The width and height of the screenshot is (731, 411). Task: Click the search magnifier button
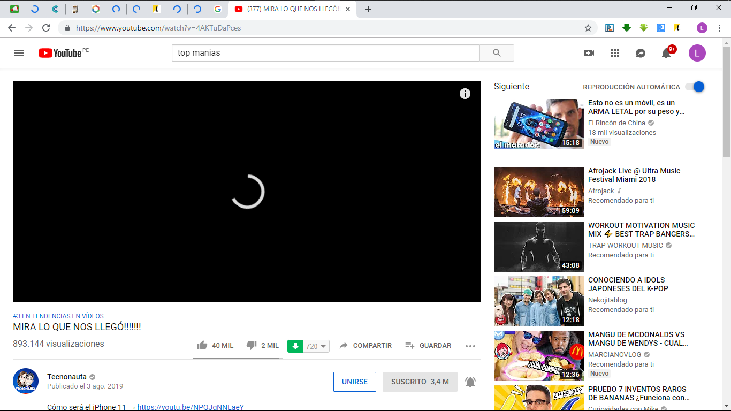coord(497,53)
